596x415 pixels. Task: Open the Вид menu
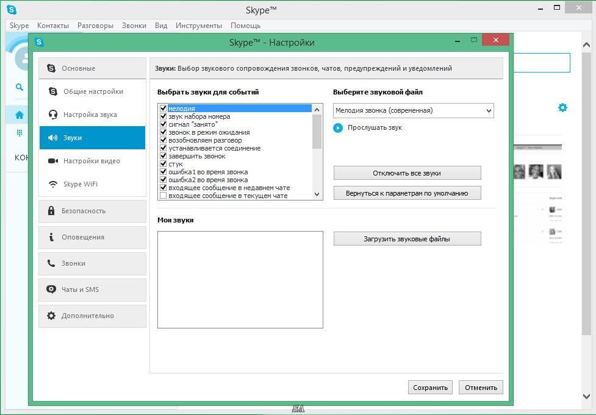point(161,26)
